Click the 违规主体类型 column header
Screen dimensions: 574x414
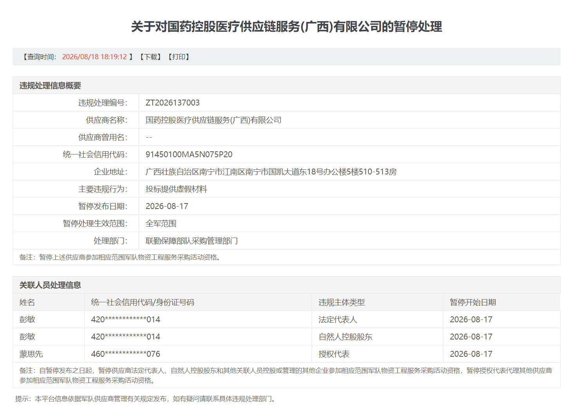coord(341,302)
